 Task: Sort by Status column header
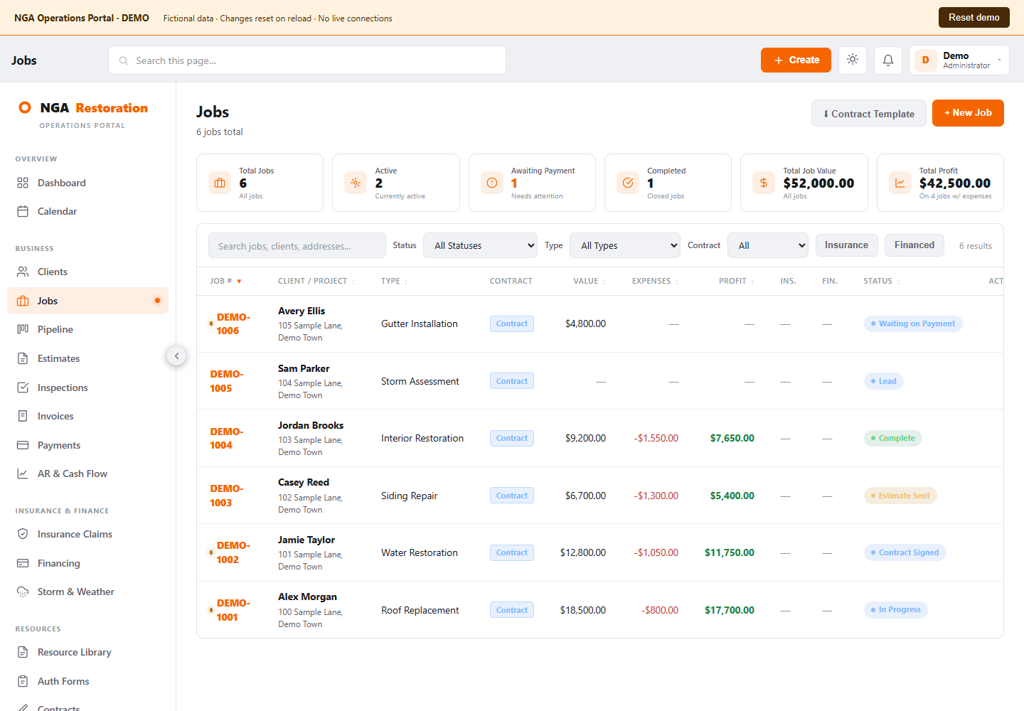882,281
